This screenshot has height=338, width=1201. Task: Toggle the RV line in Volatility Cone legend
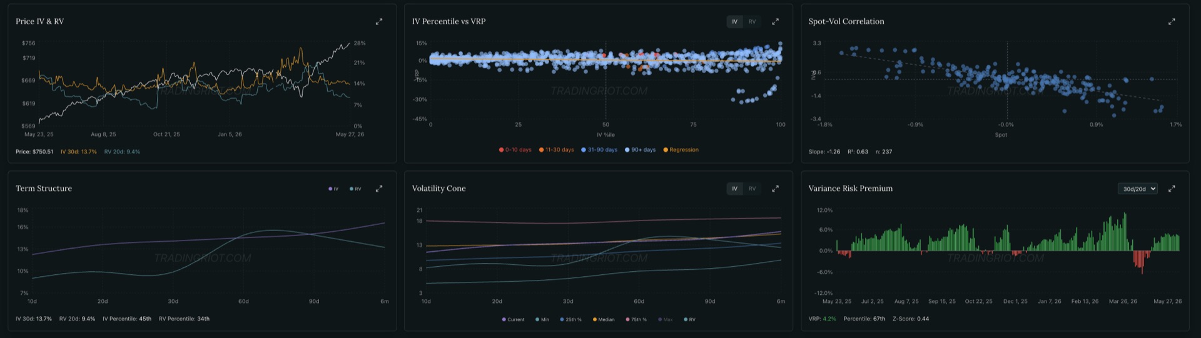689,319
